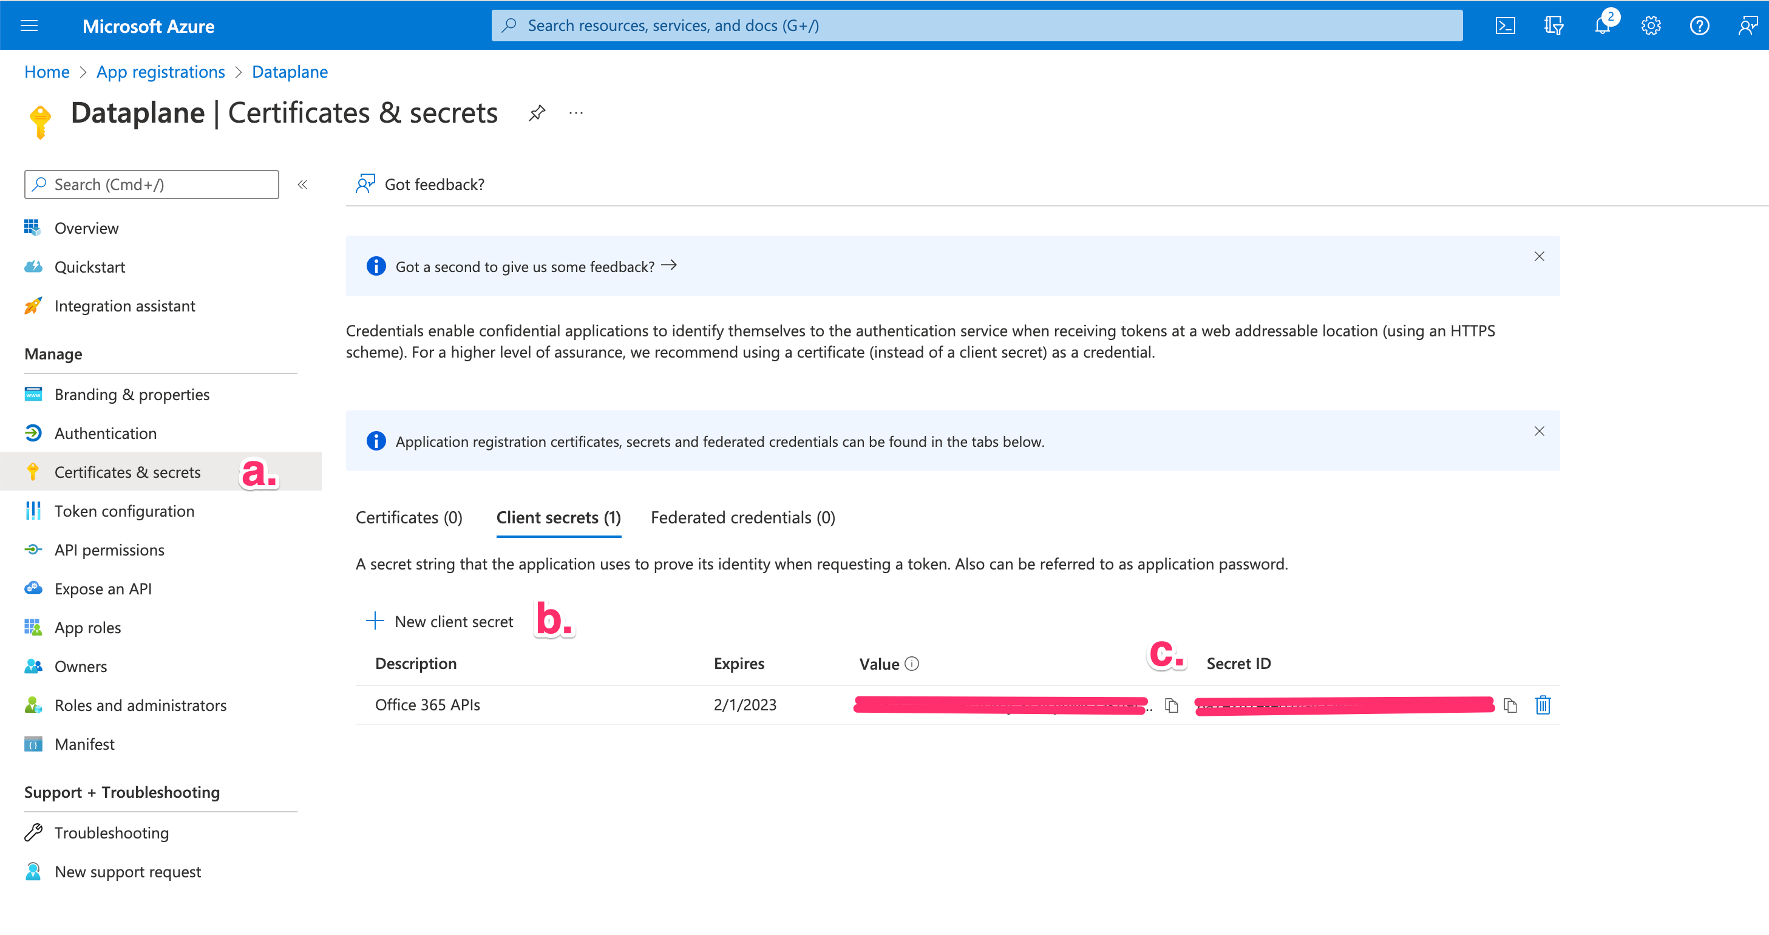Dismiss the feedback info banner
This screenshot has height=935, width=1769.
click(1539, 256)
